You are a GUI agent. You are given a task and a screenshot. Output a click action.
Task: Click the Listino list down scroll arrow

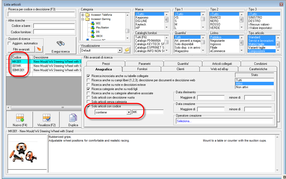pos(242,50)
